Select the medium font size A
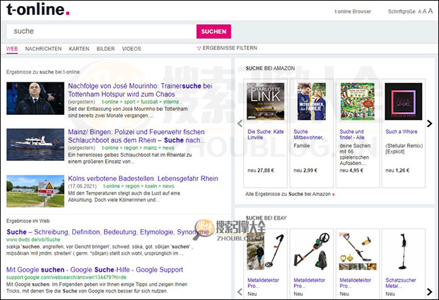The height and width of the screenshot is (300, 439). click(425, 11)
